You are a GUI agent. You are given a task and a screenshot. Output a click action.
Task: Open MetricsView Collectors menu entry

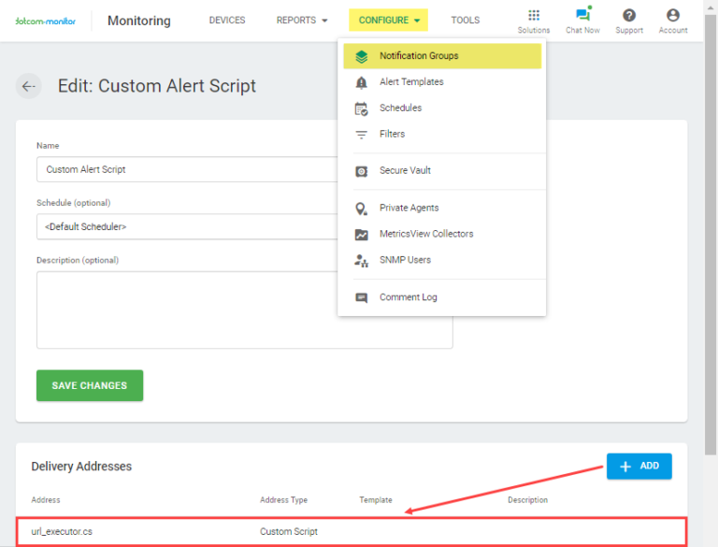pos(426,235)
